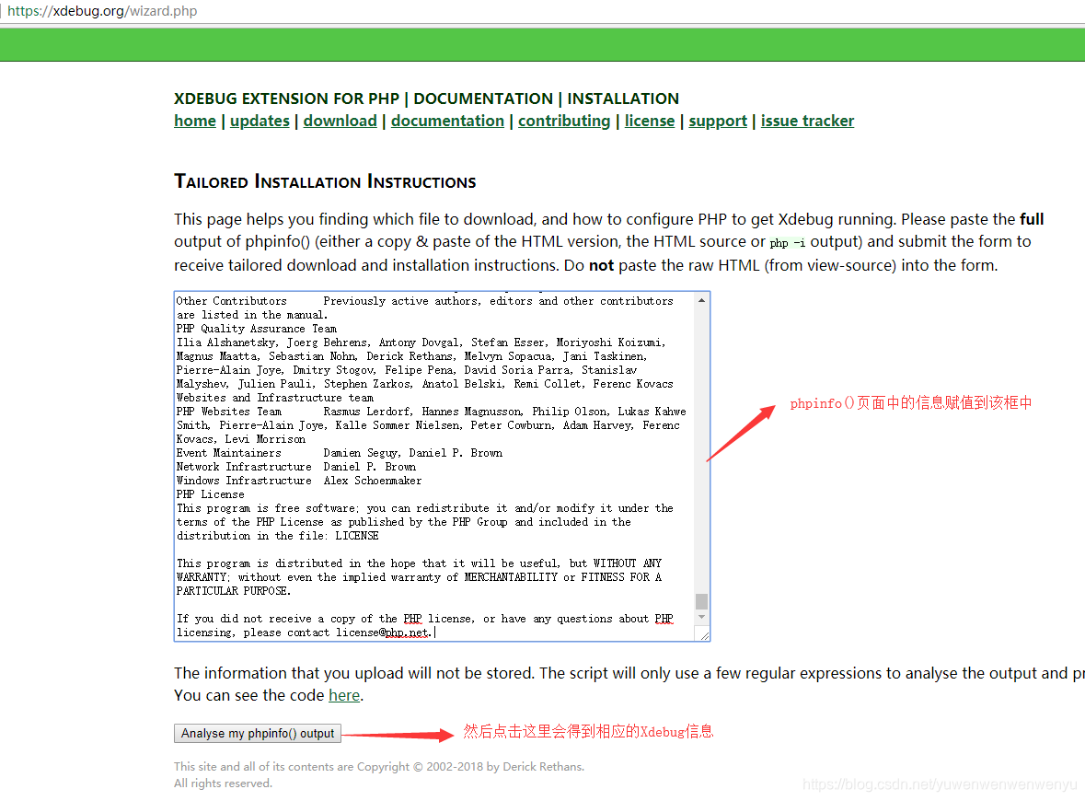Click textarea scrollbar up arrow
This screenshot has height=801, width=1085.
coord(701,300)
